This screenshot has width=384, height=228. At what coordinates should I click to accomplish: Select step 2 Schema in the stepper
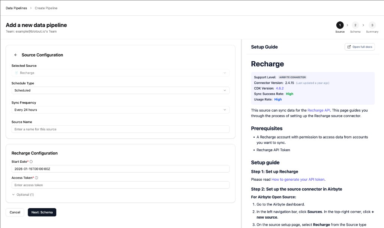(x=355, y=27)
